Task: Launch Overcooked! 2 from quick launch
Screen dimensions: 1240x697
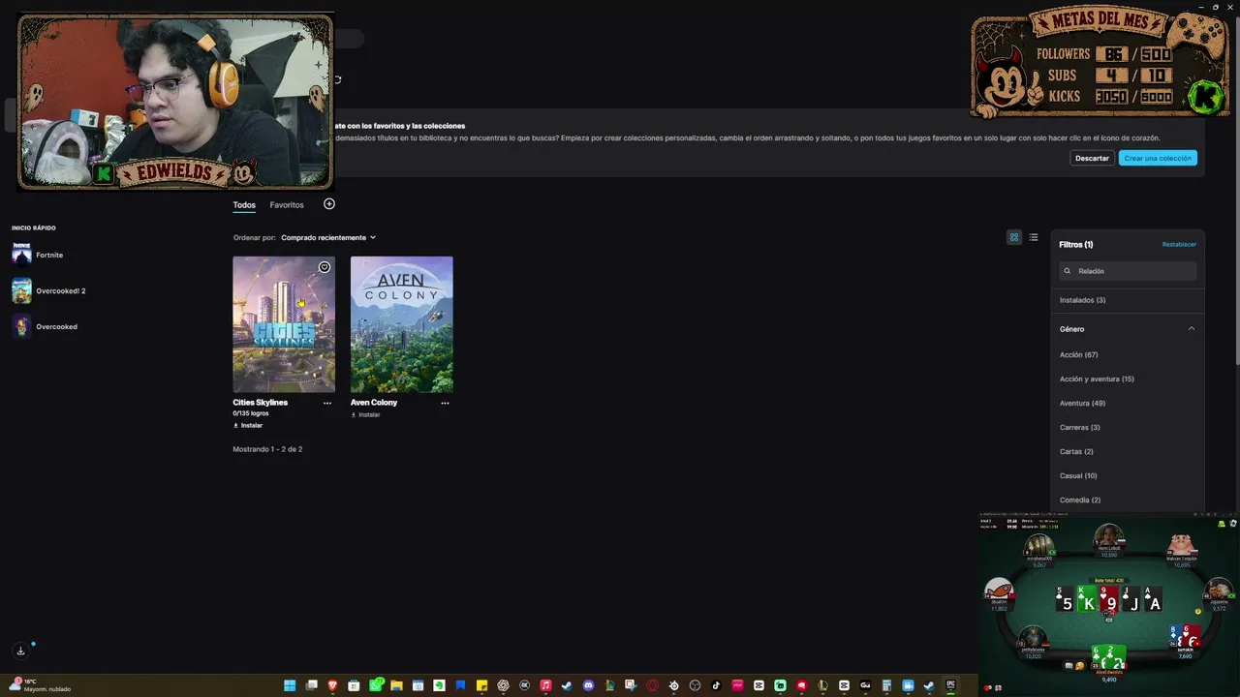Action: tap(48, 290)
